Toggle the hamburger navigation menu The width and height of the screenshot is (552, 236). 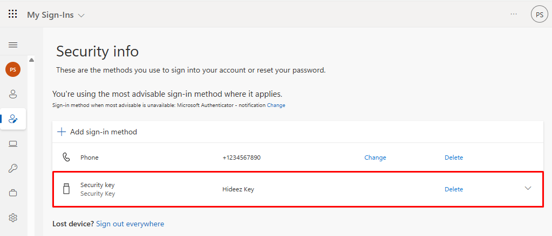point(13,45)
